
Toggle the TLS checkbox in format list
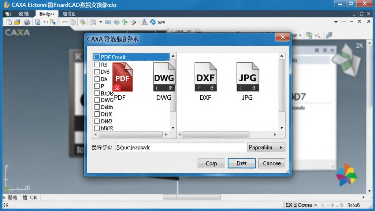click(x=97, y=64)
